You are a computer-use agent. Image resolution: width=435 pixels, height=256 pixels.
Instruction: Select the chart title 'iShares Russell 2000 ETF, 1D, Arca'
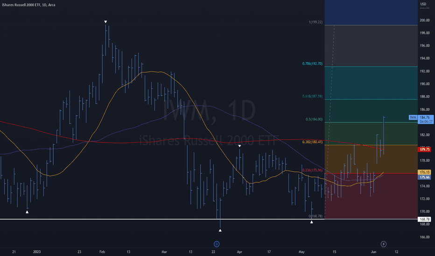point(28,5)
